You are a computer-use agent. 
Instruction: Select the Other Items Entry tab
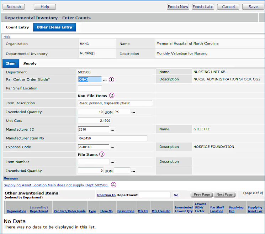54,27
